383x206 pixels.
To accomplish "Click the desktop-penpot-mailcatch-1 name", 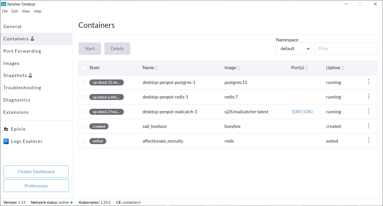I will point(170,112).
